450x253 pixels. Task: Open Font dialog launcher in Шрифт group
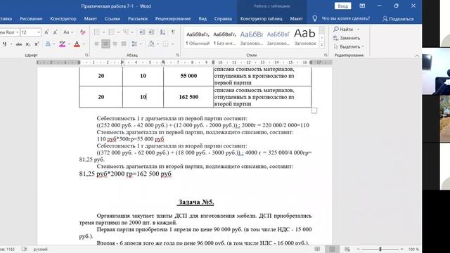[x=86, y=55]
